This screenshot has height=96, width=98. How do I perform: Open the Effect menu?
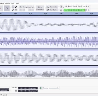click(2, 4)
